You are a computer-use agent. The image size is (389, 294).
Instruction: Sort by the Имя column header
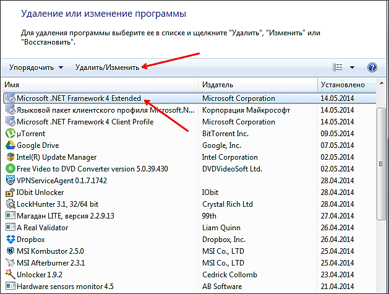pos(99,84)
